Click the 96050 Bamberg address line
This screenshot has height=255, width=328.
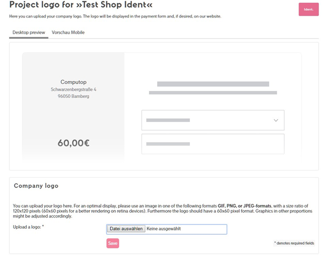tap(74, 96)
